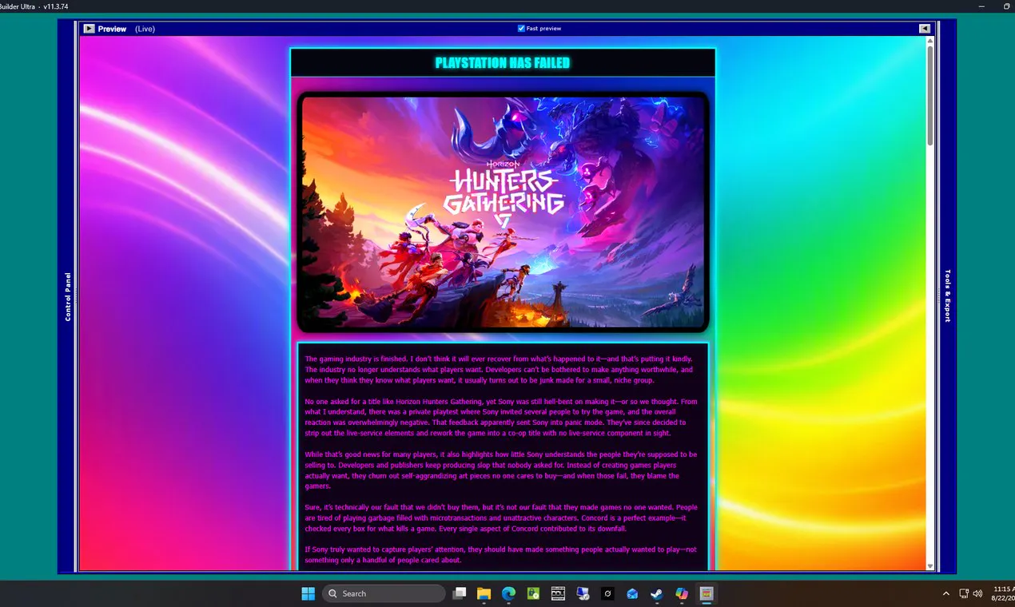The image size is (1015, 607).
Task: Expand the Tools & Export side tab
Action: click(948, 296)
